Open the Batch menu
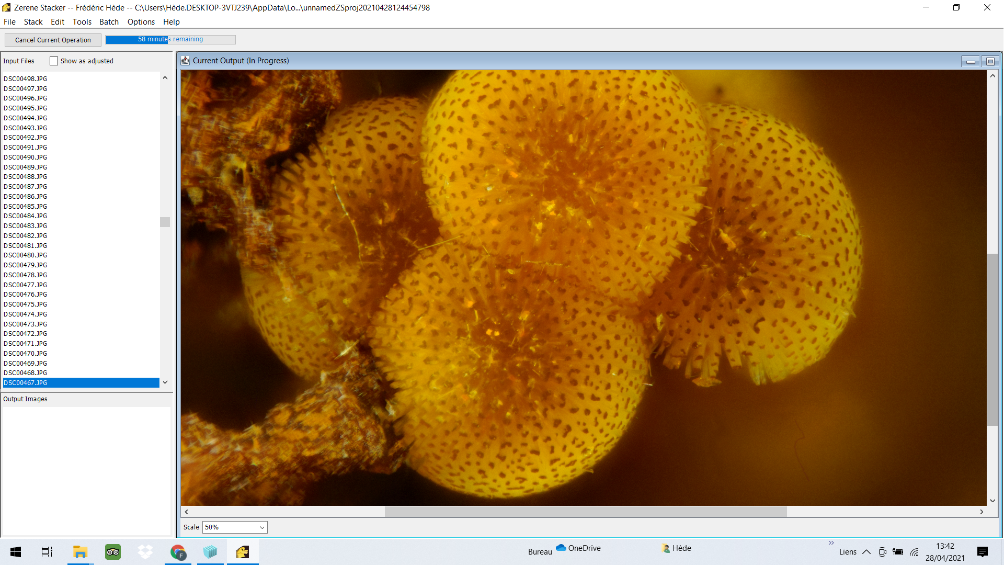The image size is (1004, 565). 109,21
